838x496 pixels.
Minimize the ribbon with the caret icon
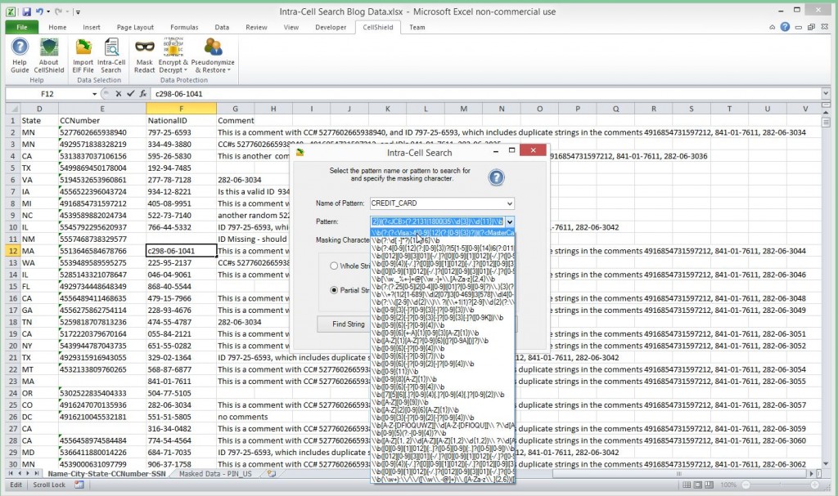772,27
